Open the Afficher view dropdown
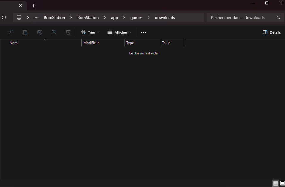285x187 pixels. coord(119,32)
